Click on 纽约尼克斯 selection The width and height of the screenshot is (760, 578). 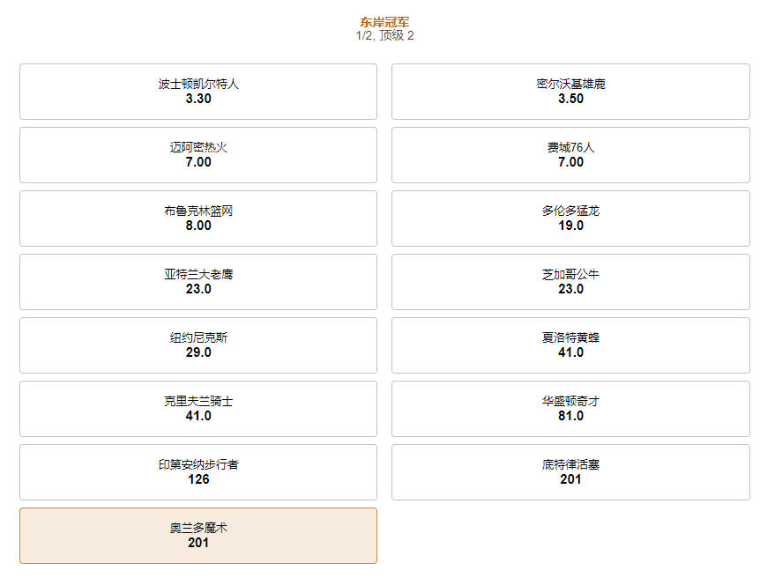point(198,345)
